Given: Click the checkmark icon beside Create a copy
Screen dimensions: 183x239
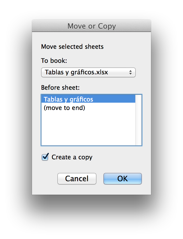Looking at the screenshot, I should pyautogui.click(x=45, y=157).
